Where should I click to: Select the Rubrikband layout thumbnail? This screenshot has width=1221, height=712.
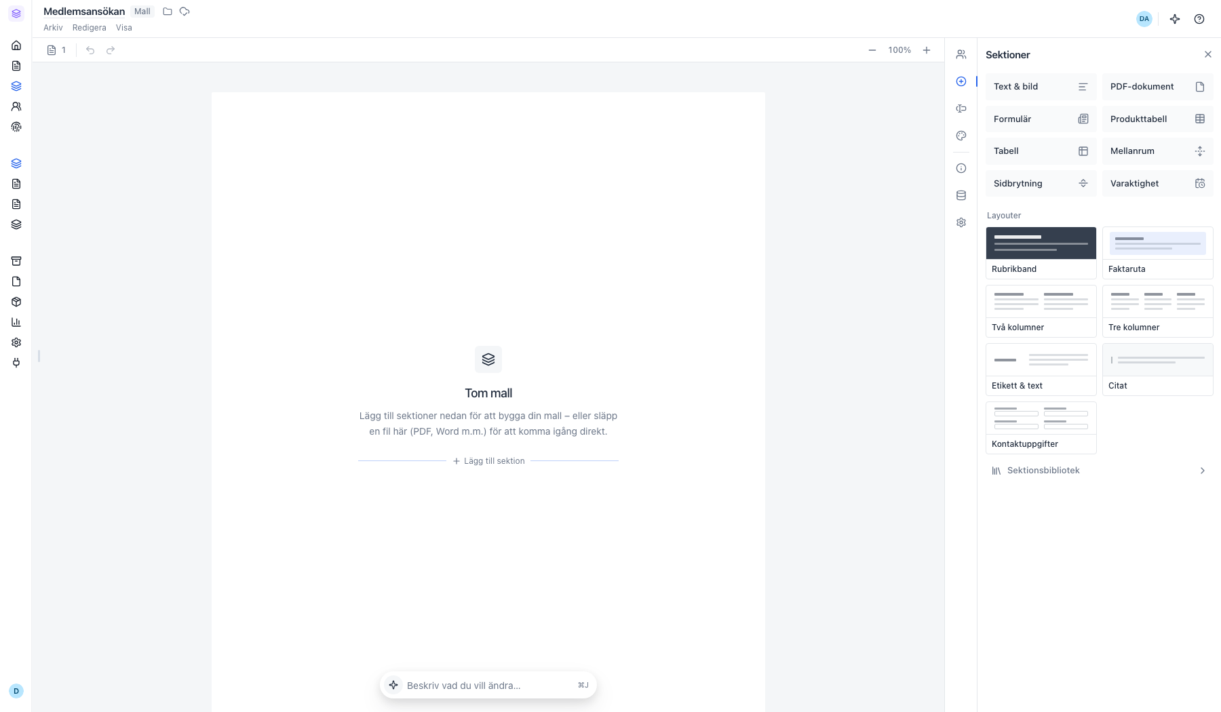coord(1041,253)
